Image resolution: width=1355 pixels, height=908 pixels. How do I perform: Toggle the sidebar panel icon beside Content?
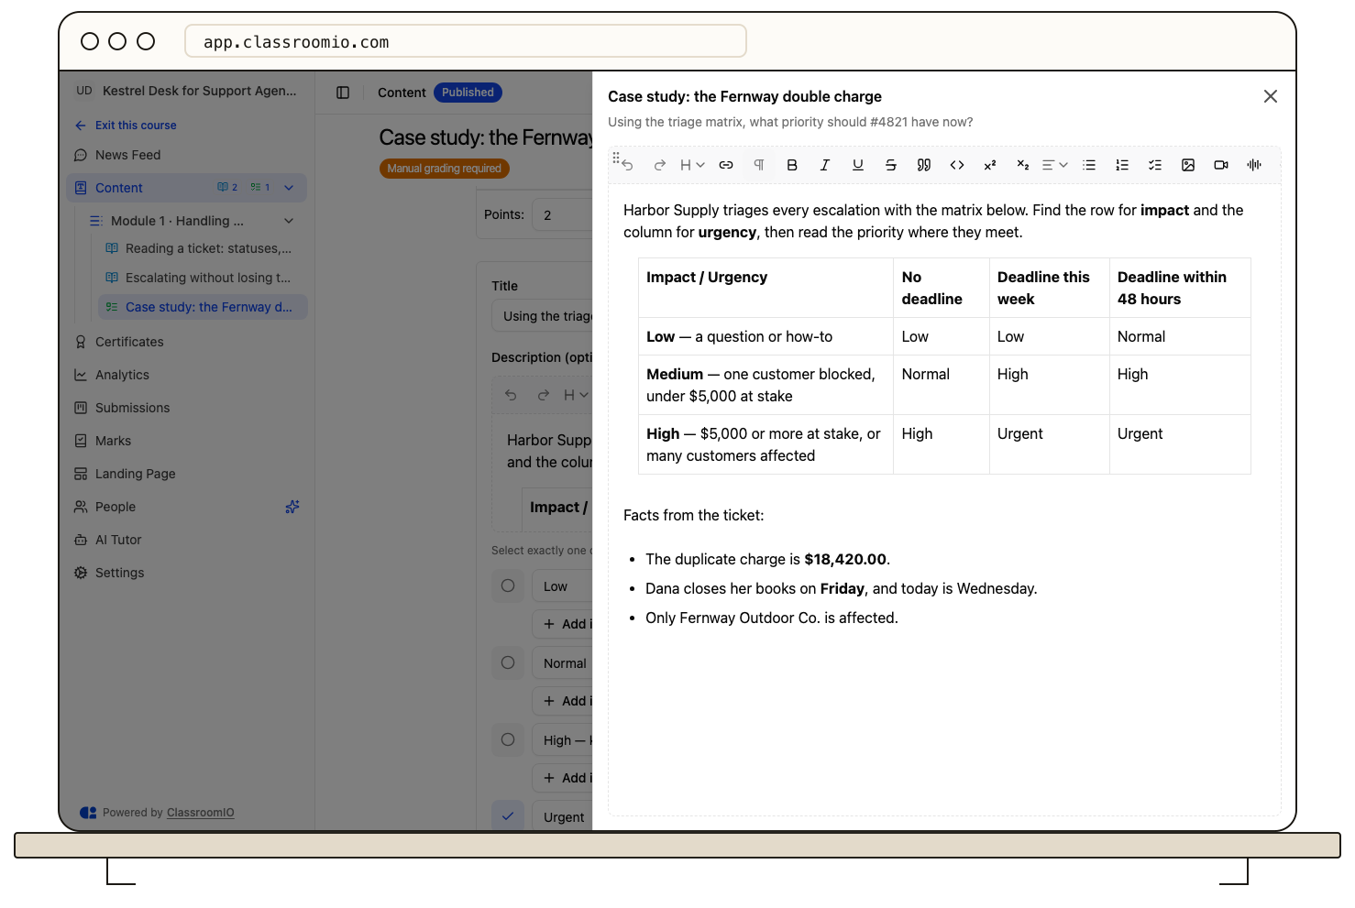[x=343, y=93]
